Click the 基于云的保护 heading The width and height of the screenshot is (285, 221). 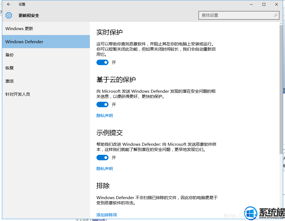(116, 80)
